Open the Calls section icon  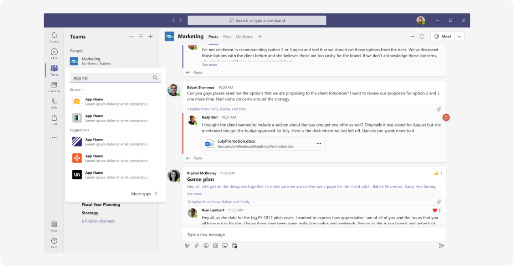(54, 104)
